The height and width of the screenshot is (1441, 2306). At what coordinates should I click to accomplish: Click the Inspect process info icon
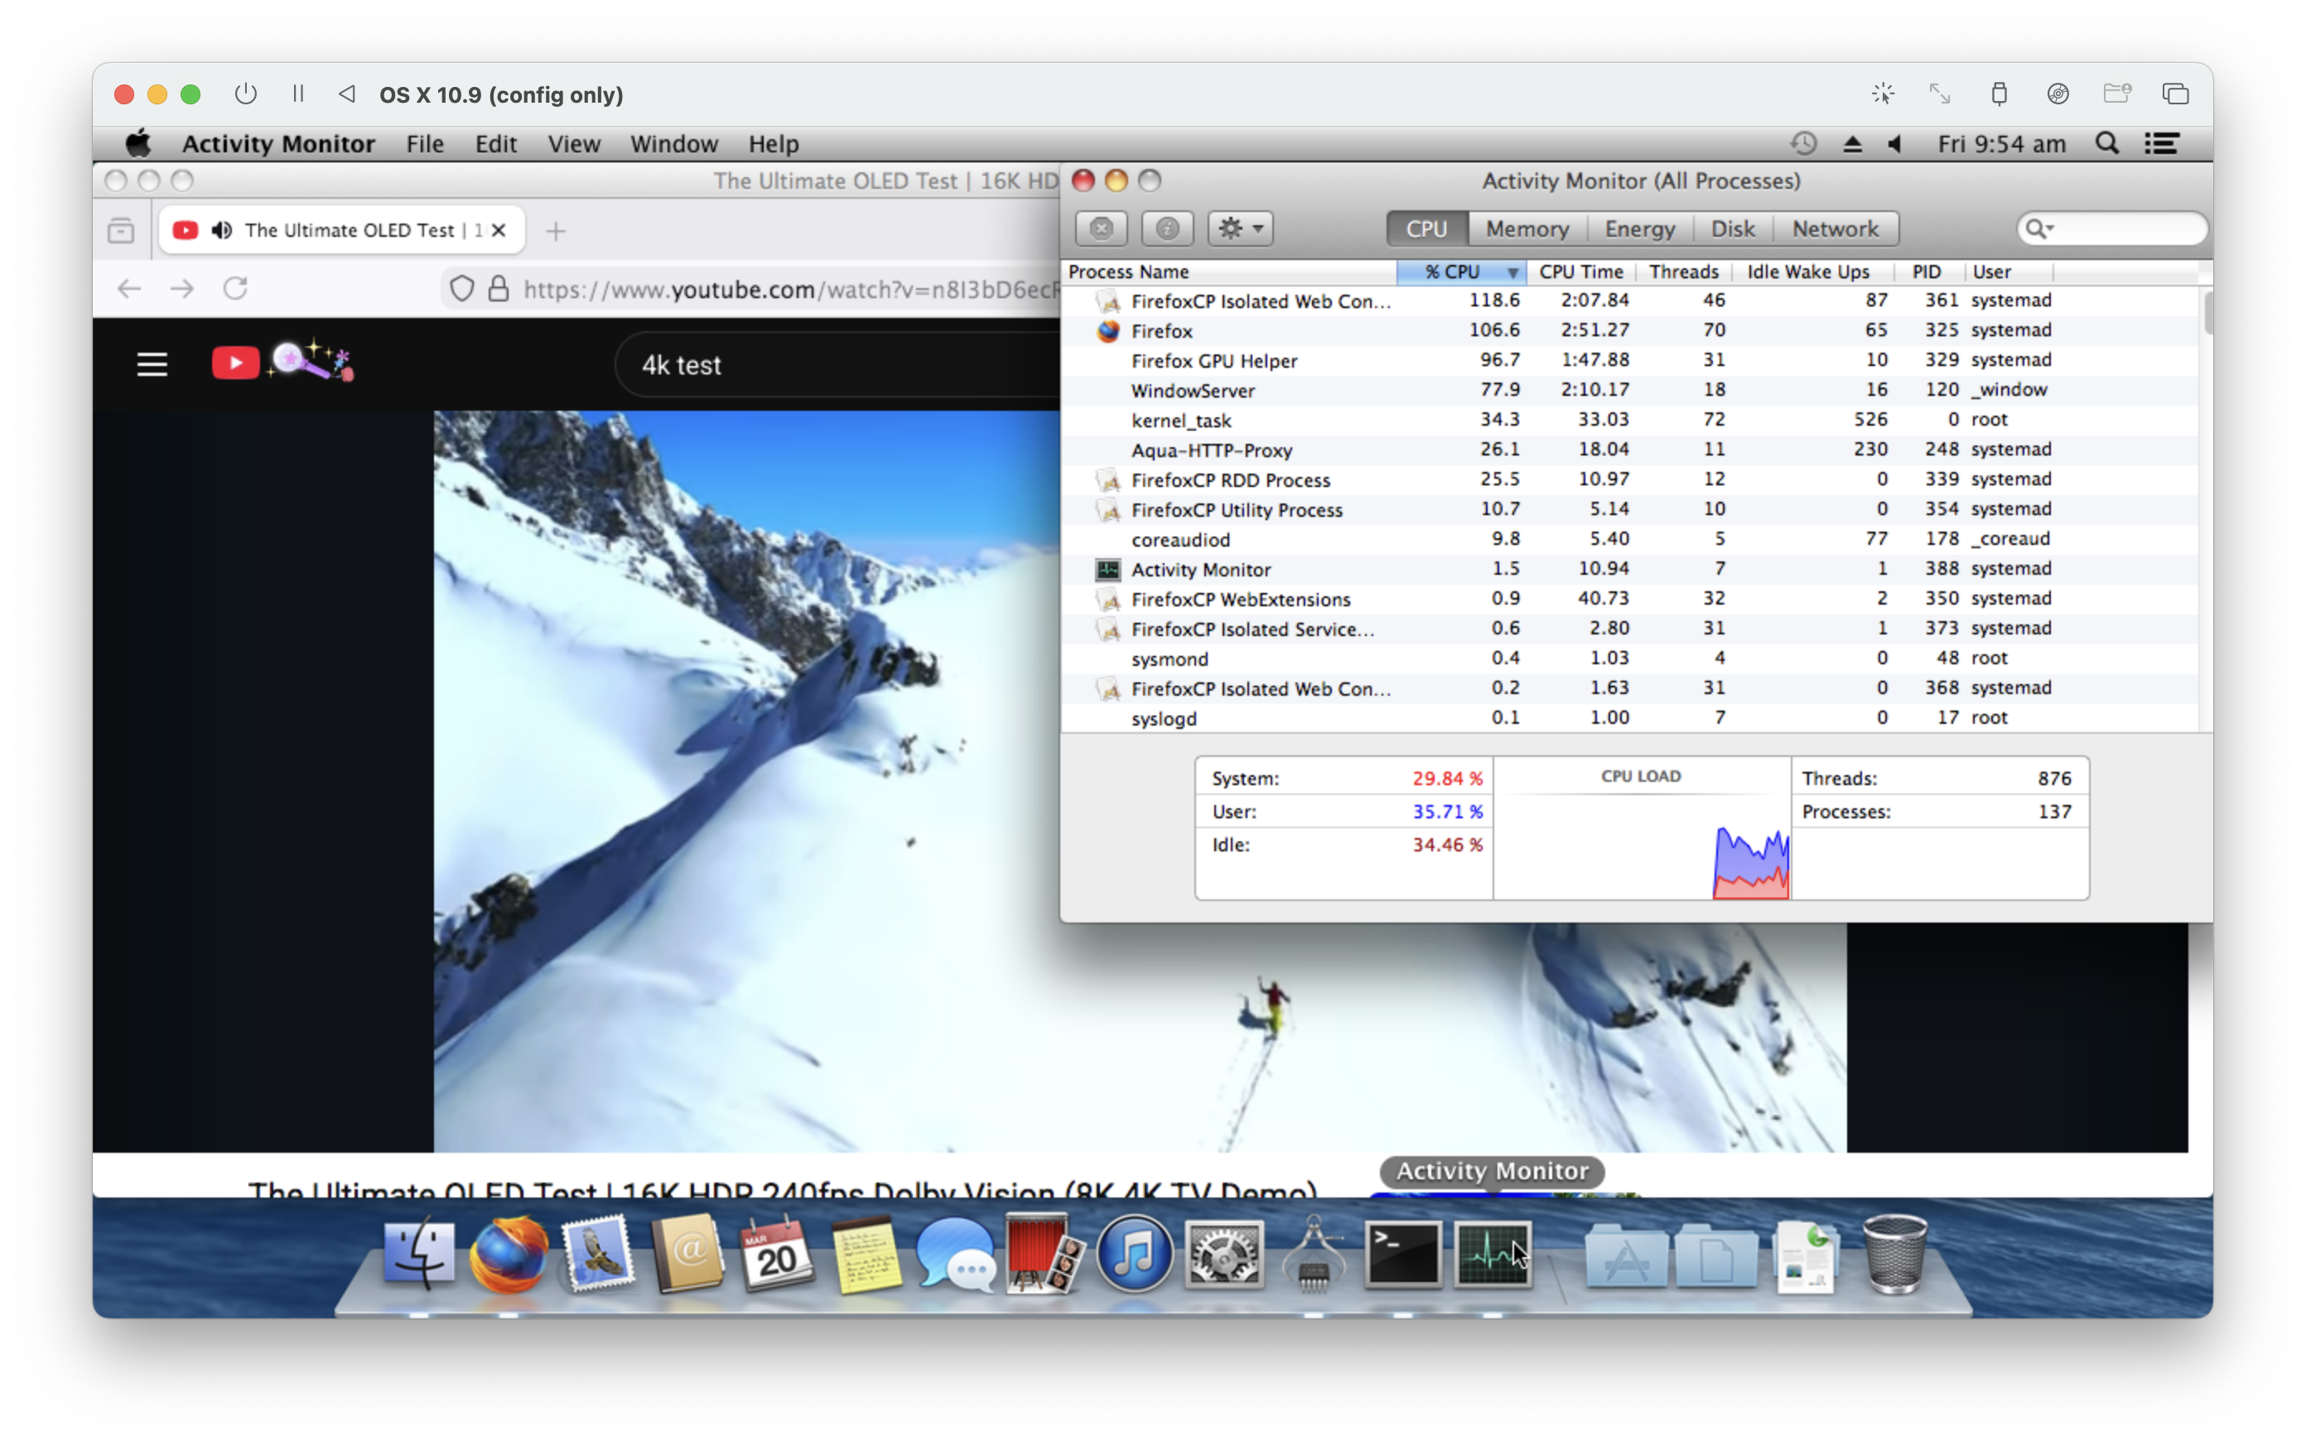[1167, 229]
